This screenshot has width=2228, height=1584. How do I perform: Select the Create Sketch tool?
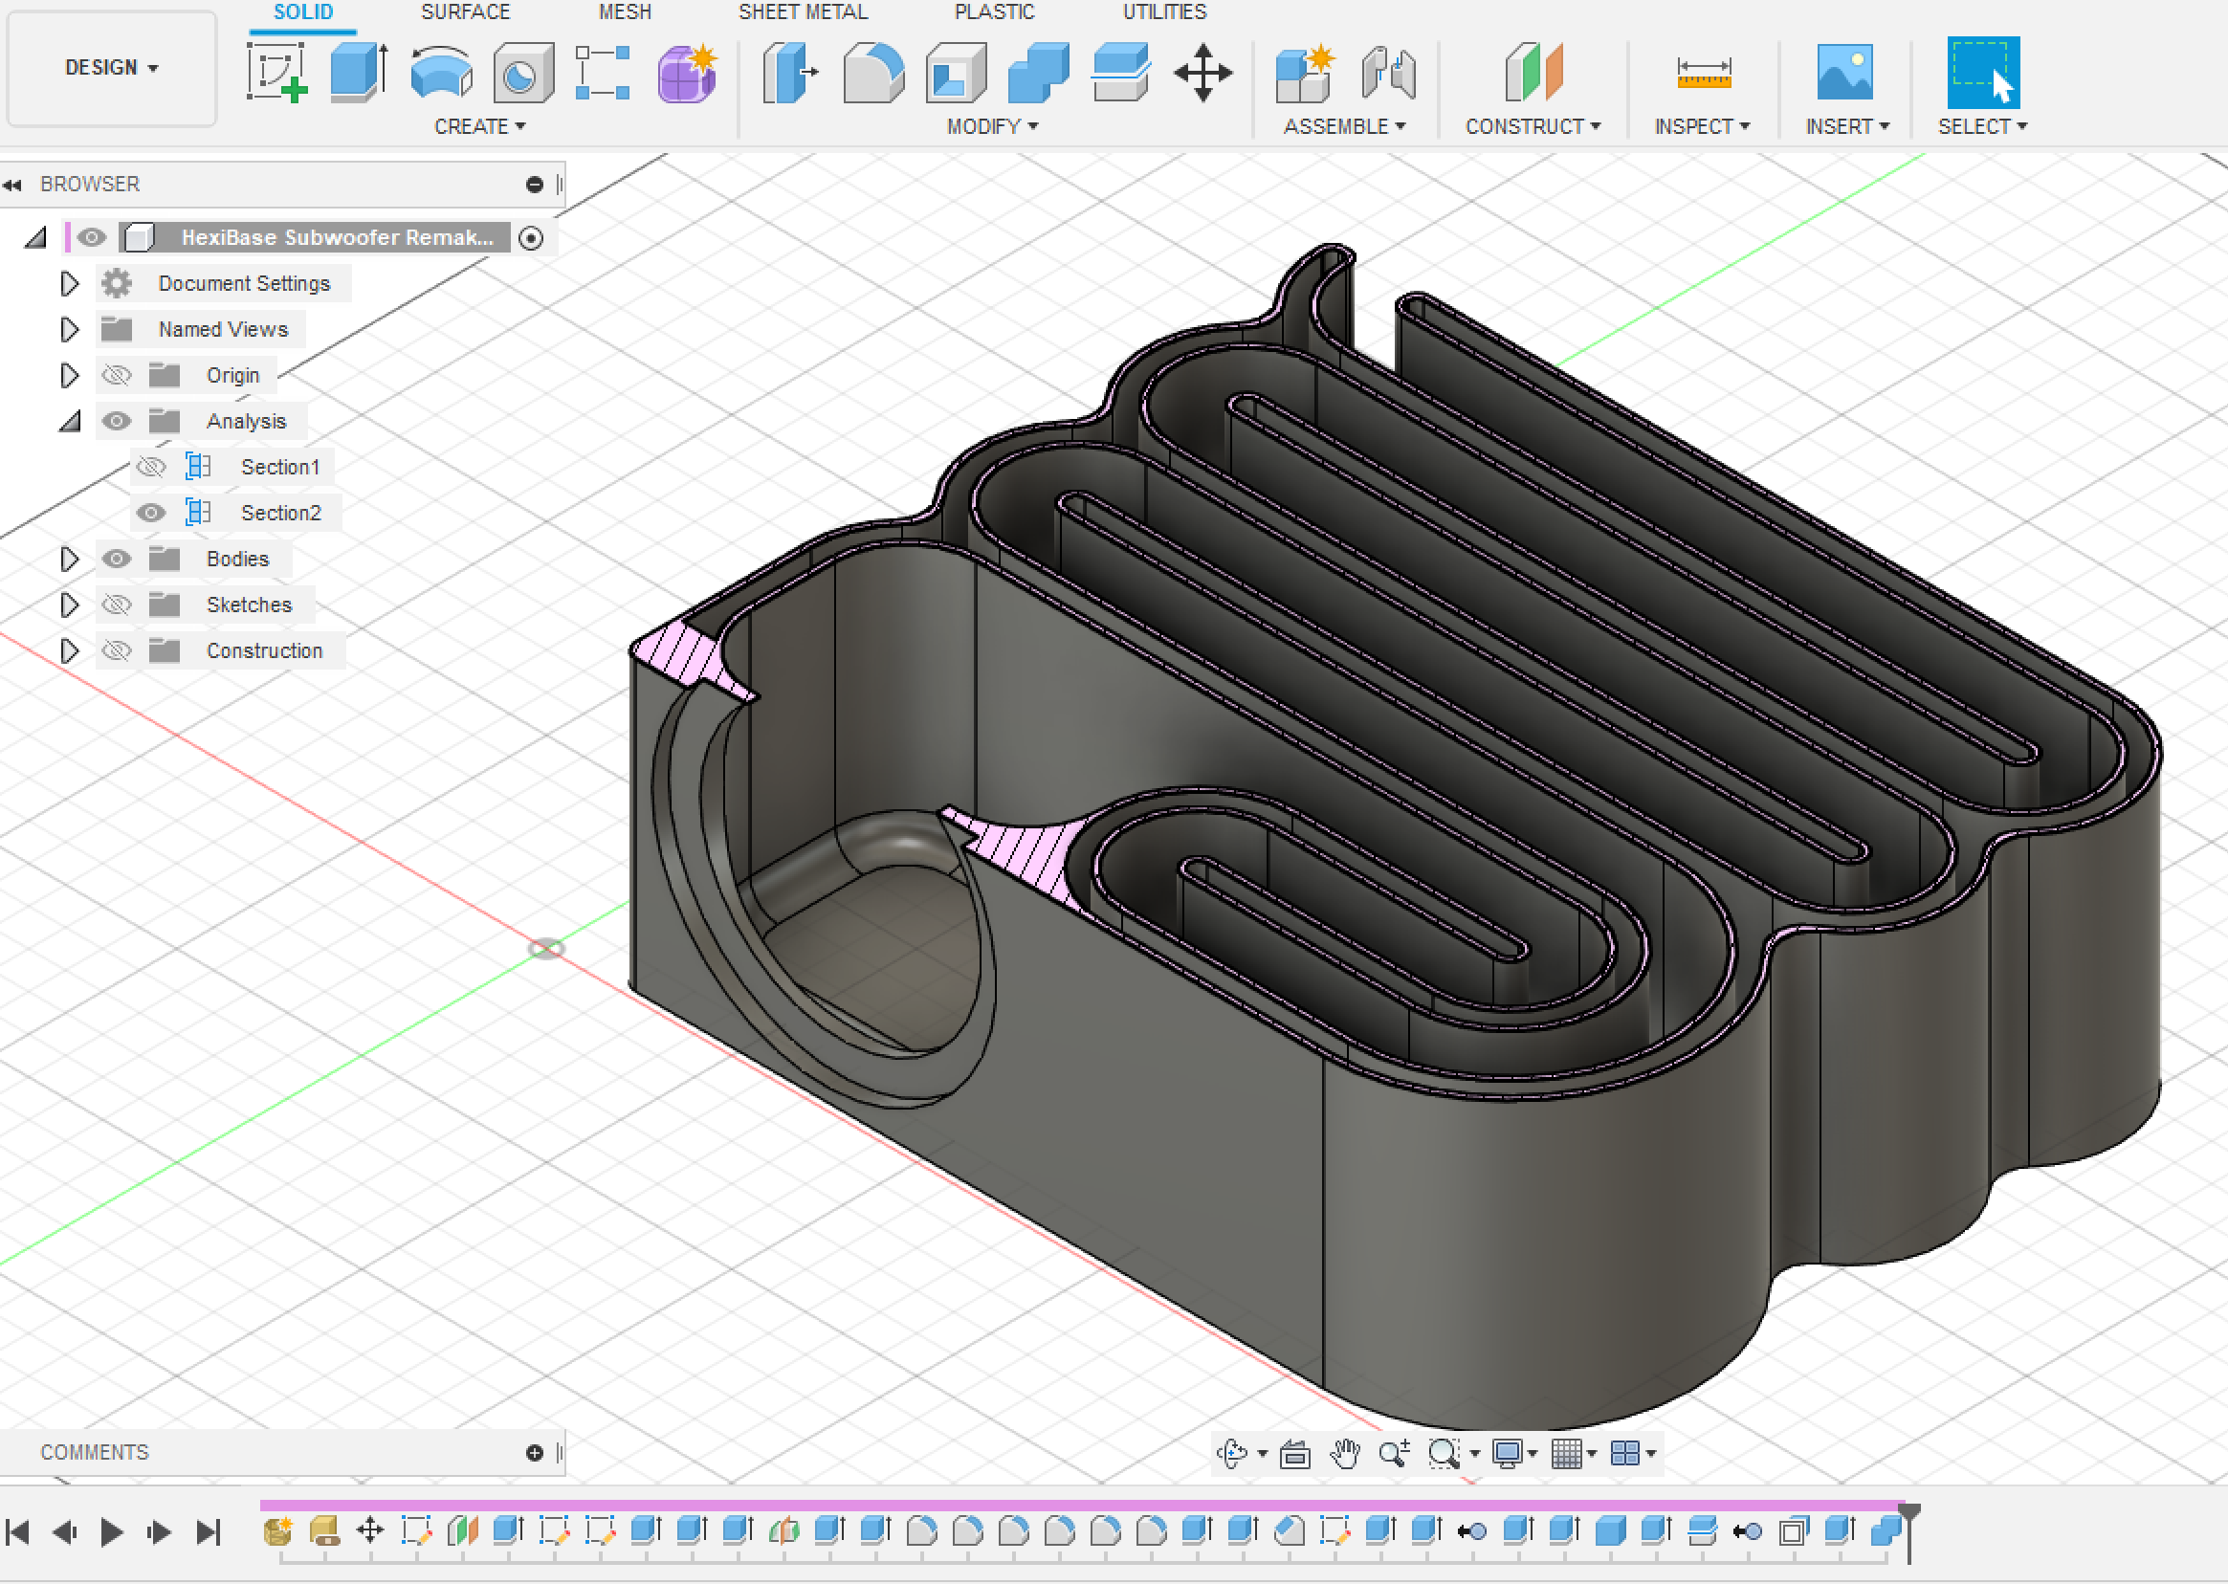pyautogui.click(x=276, y=73)
